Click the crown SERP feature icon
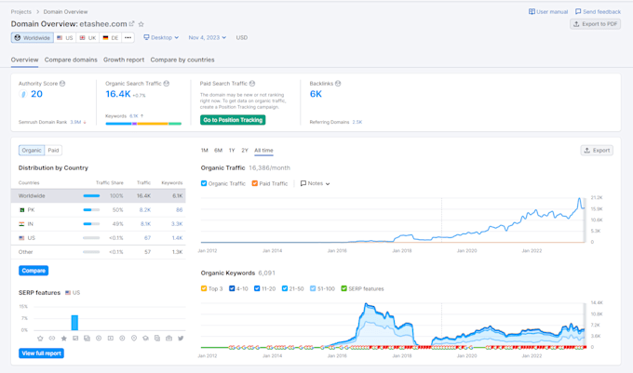 40,339
